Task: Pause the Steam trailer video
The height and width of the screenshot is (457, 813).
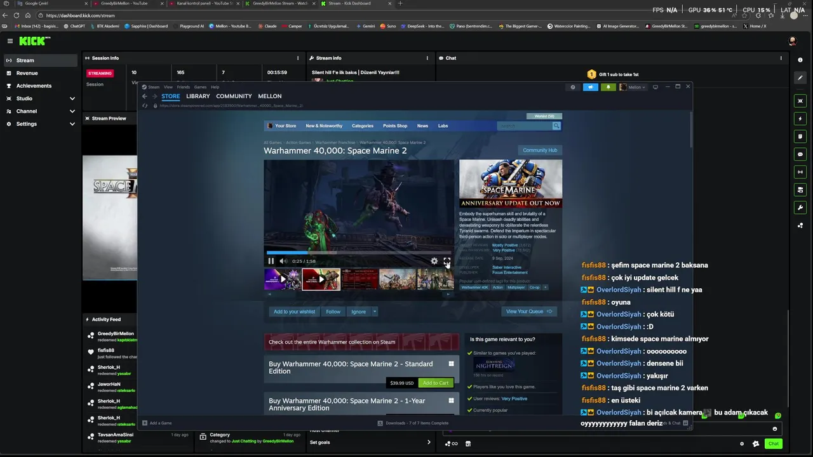Action: pyautogui.click(x=271, y=261)
